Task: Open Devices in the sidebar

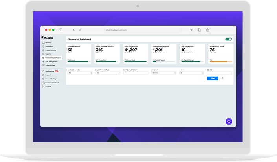Action: pos(48,42)
